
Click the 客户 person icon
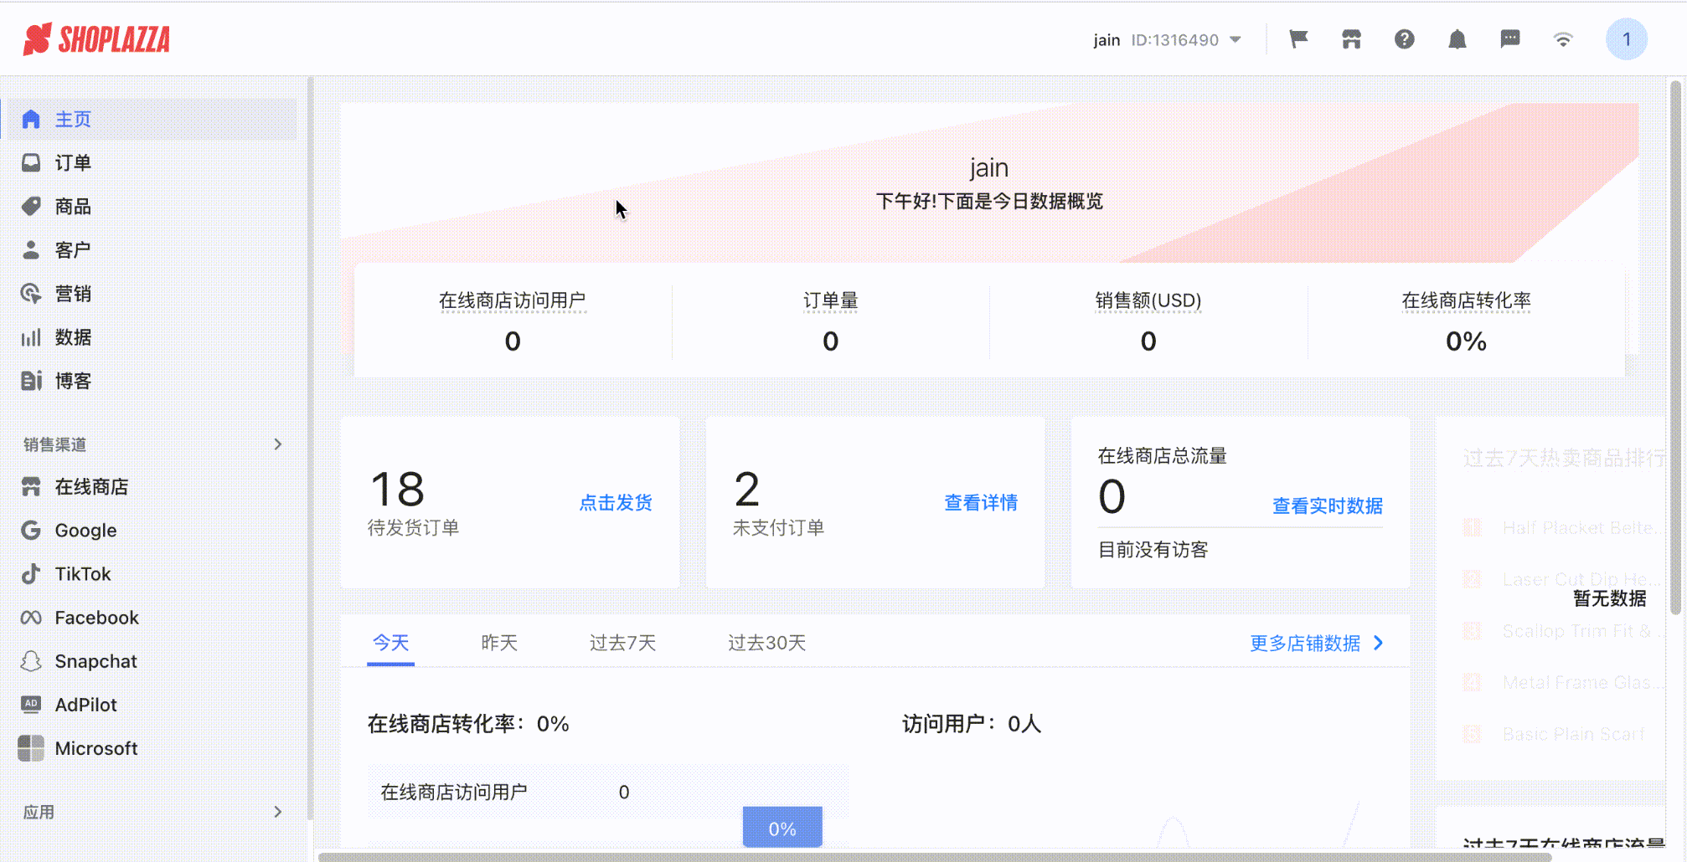coord(31,249)
